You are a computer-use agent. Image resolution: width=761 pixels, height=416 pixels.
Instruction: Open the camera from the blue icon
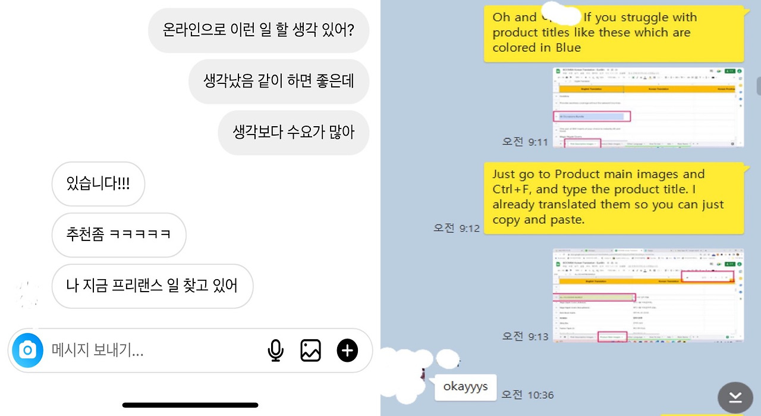(27, 351)
